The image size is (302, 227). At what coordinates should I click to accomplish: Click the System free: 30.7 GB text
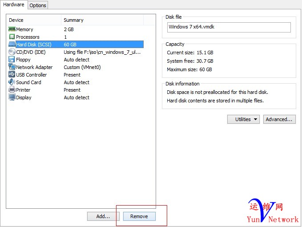pyautogui.click(x=190, y=61)
